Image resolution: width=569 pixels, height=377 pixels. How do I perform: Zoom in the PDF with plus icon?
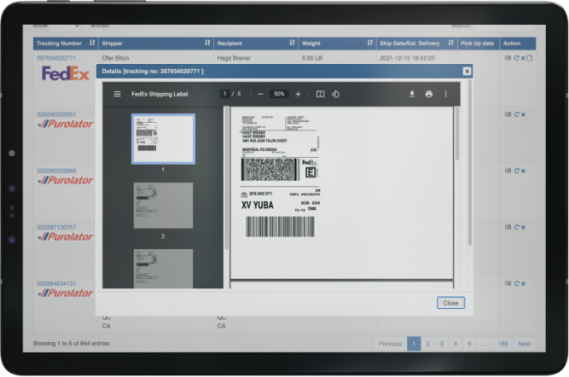coord(298,94)
